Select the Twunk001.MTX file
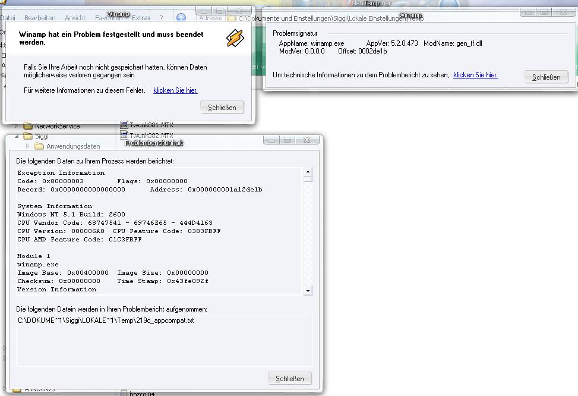This screenshot has width=578, height=396. [151, 125]
